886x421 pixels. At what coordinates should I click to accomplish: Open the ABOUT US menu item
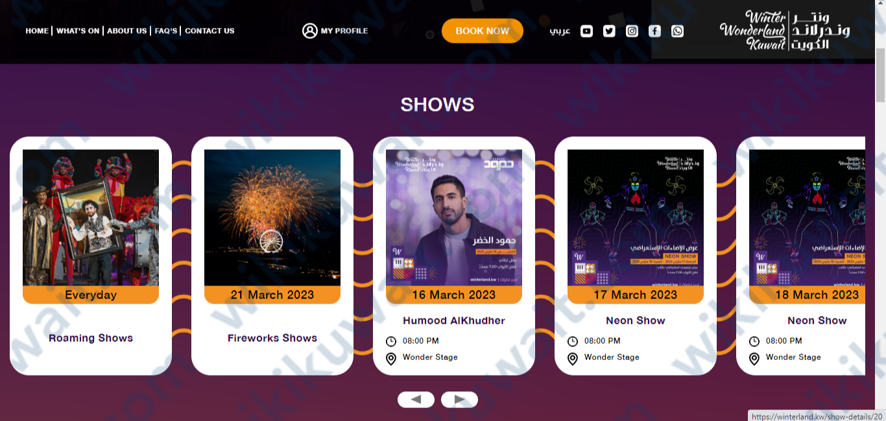(126, 30)
